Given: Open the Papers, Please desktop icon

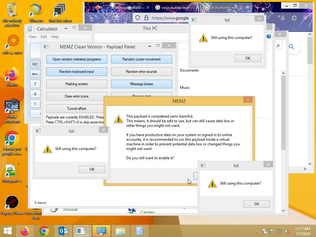Looking at the screenshot, I should coord(12,205).
